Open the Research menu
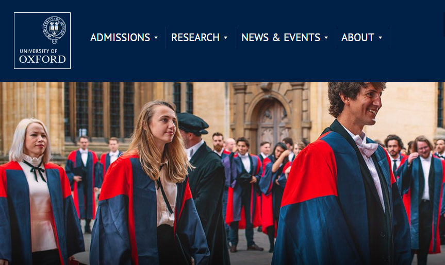The width and height of the screenshot is (445, 265). pos(195,38)
